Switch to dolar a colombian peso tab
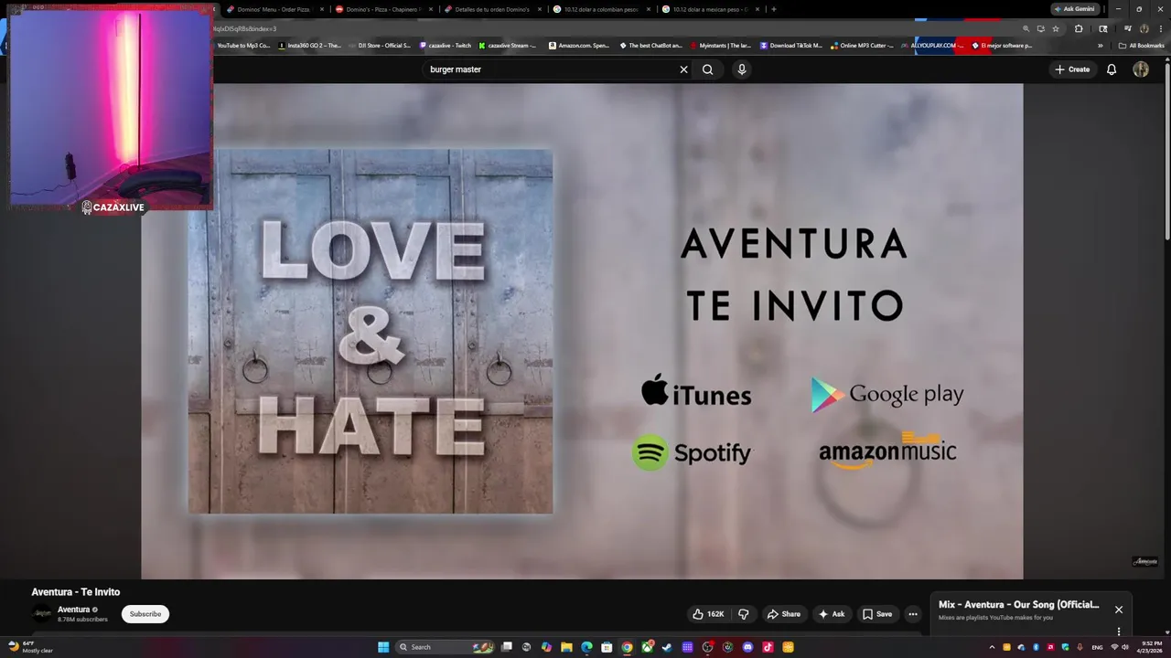The height and width of the screenshot is (658, 1171). click(601, 9)
